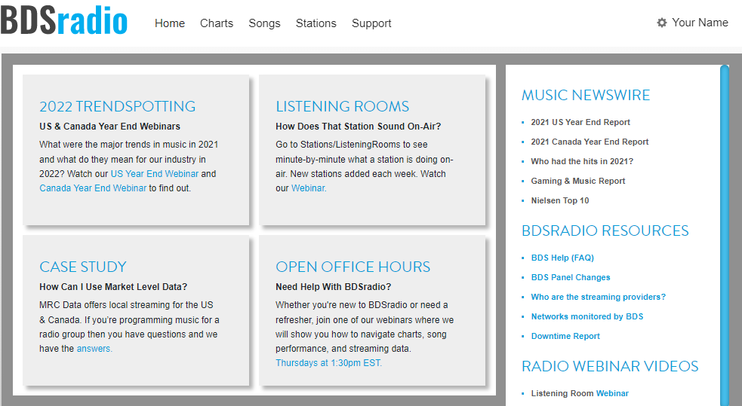Open Gaming & Music Report
This screenshot has width=742, height=406.
tap(577, 181)
